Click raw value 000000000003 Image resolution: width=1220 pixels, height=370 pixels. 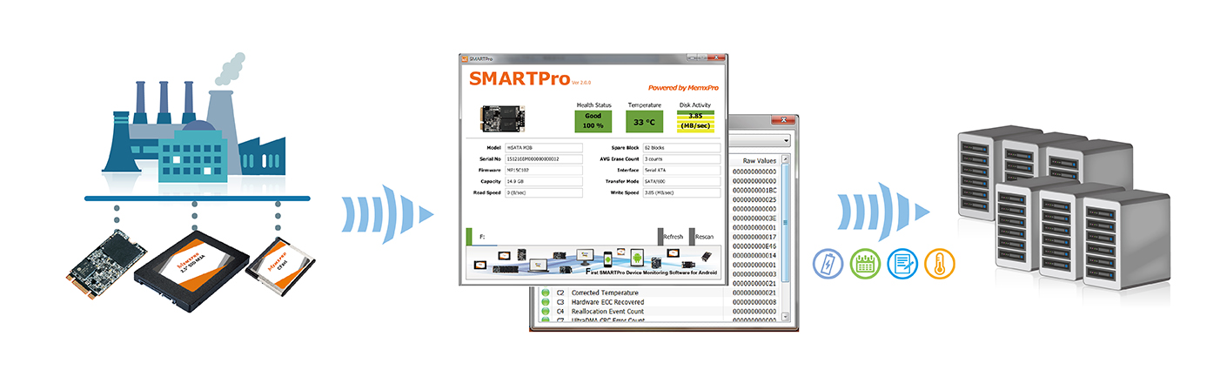[x=754, y=273]
